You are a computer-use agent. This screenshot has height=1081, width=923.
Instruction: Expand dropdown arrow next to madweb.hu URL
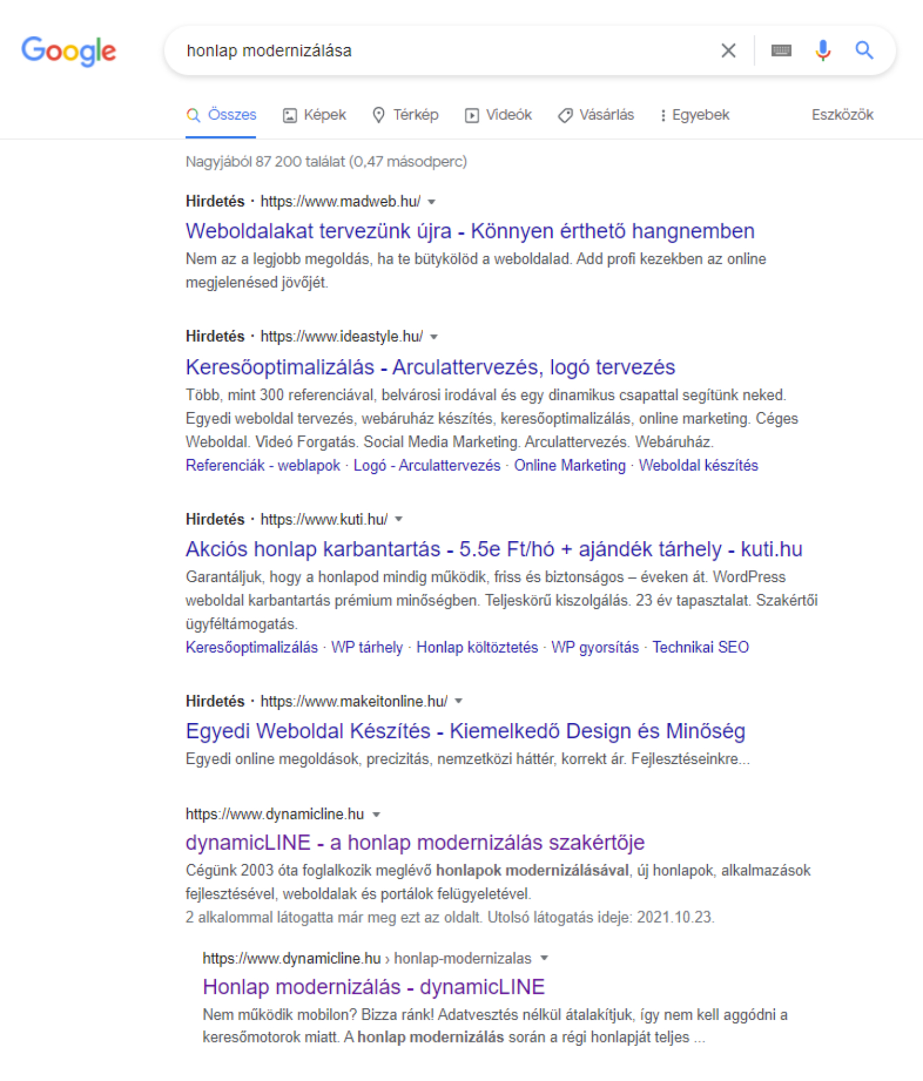(432, 202)
